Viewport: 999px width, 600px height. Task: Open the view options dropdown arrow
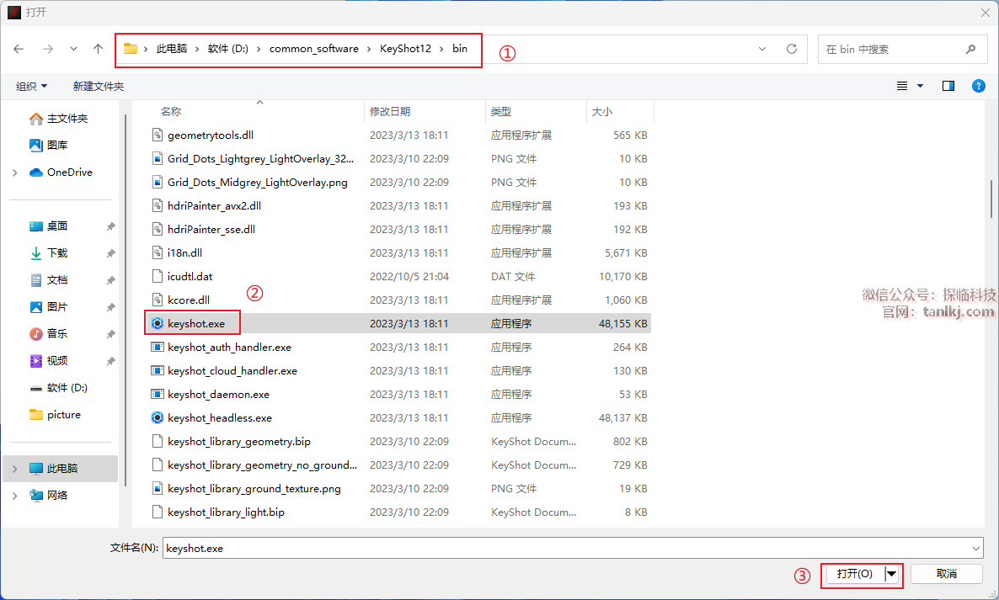(x=920, y=86)
